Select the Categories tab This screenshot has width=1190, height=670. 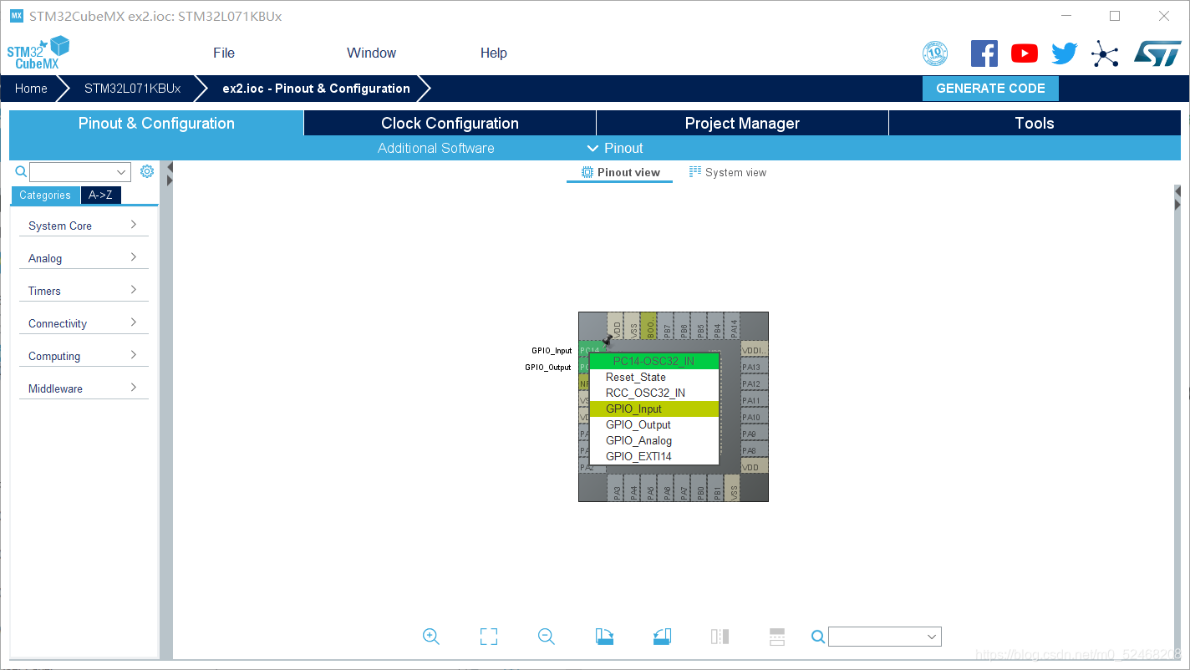[x=45, y=195]
